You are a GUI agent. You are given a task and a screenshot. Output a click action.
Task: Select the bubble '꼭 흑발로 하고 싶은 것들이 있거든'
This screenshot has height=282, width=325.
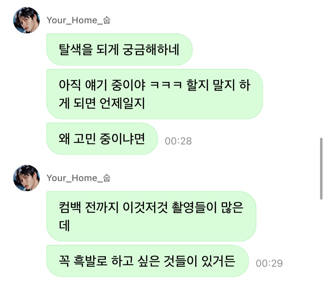pyautogui.click(x=147, y=261)
